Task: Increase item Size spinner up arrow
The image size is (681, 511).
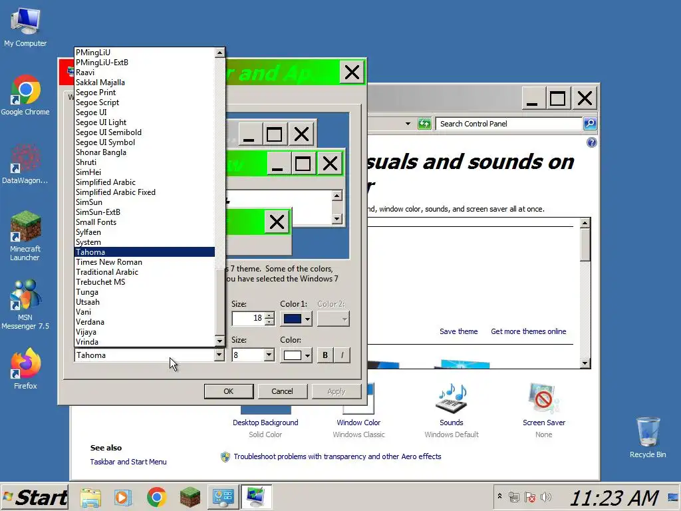Action: [270, 315]
